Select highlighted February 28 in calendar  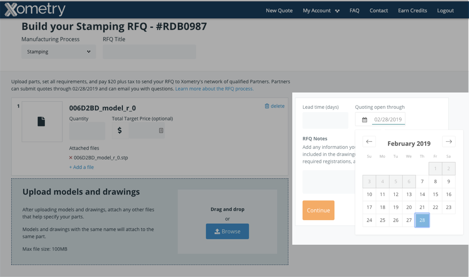(422, 220)
